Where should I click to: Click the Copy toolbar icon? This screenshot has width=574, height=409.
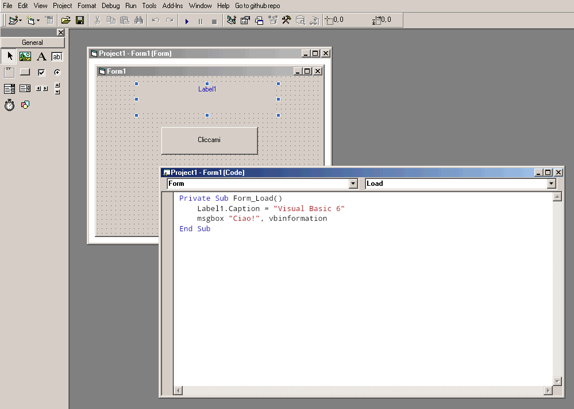coord(111,20)
